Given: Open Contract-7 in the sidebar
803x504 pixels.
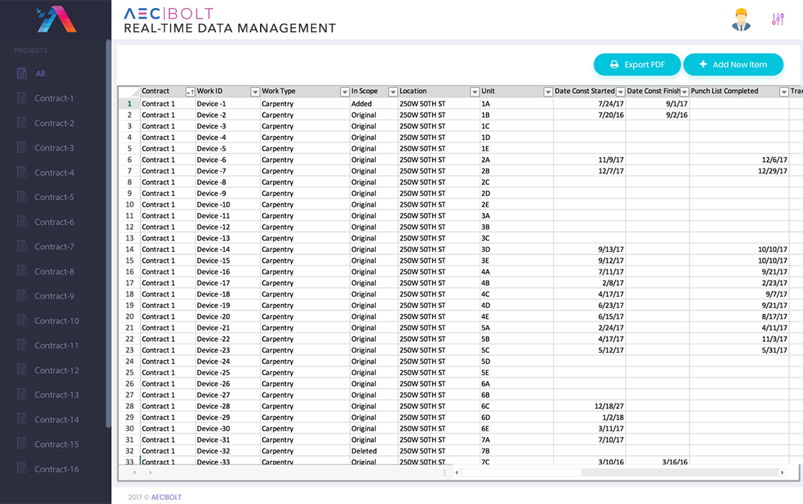Looking at the screenshot, I should click(x=54, y=247).
